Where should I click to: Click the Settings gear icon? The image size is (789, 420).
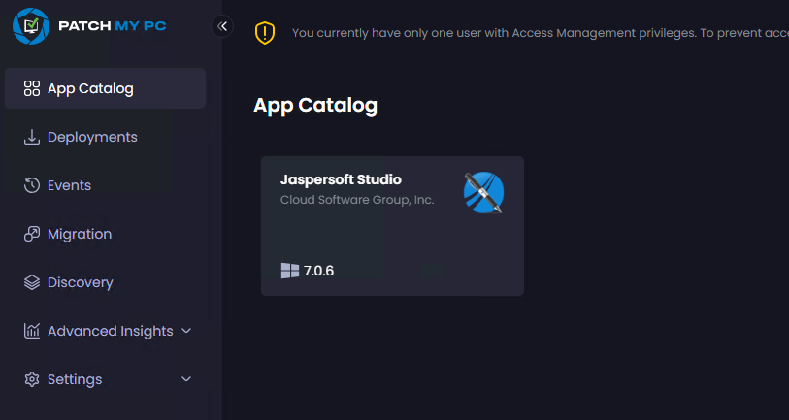[x=32, y=379]
